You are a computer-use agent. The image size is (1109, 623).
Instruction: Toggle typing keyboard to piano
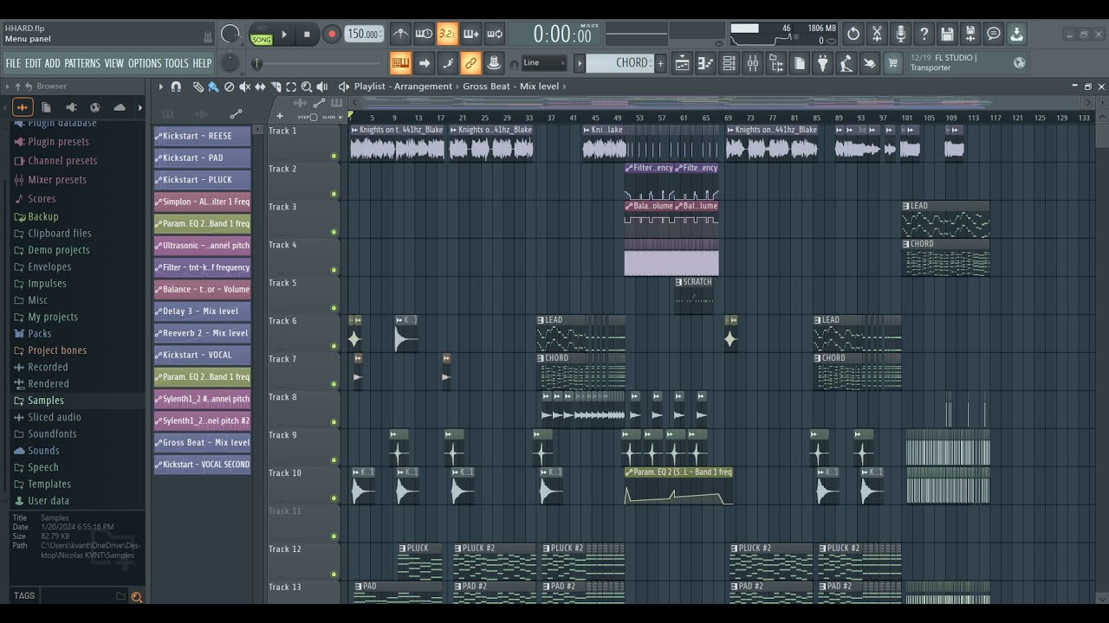coord(400,62)
